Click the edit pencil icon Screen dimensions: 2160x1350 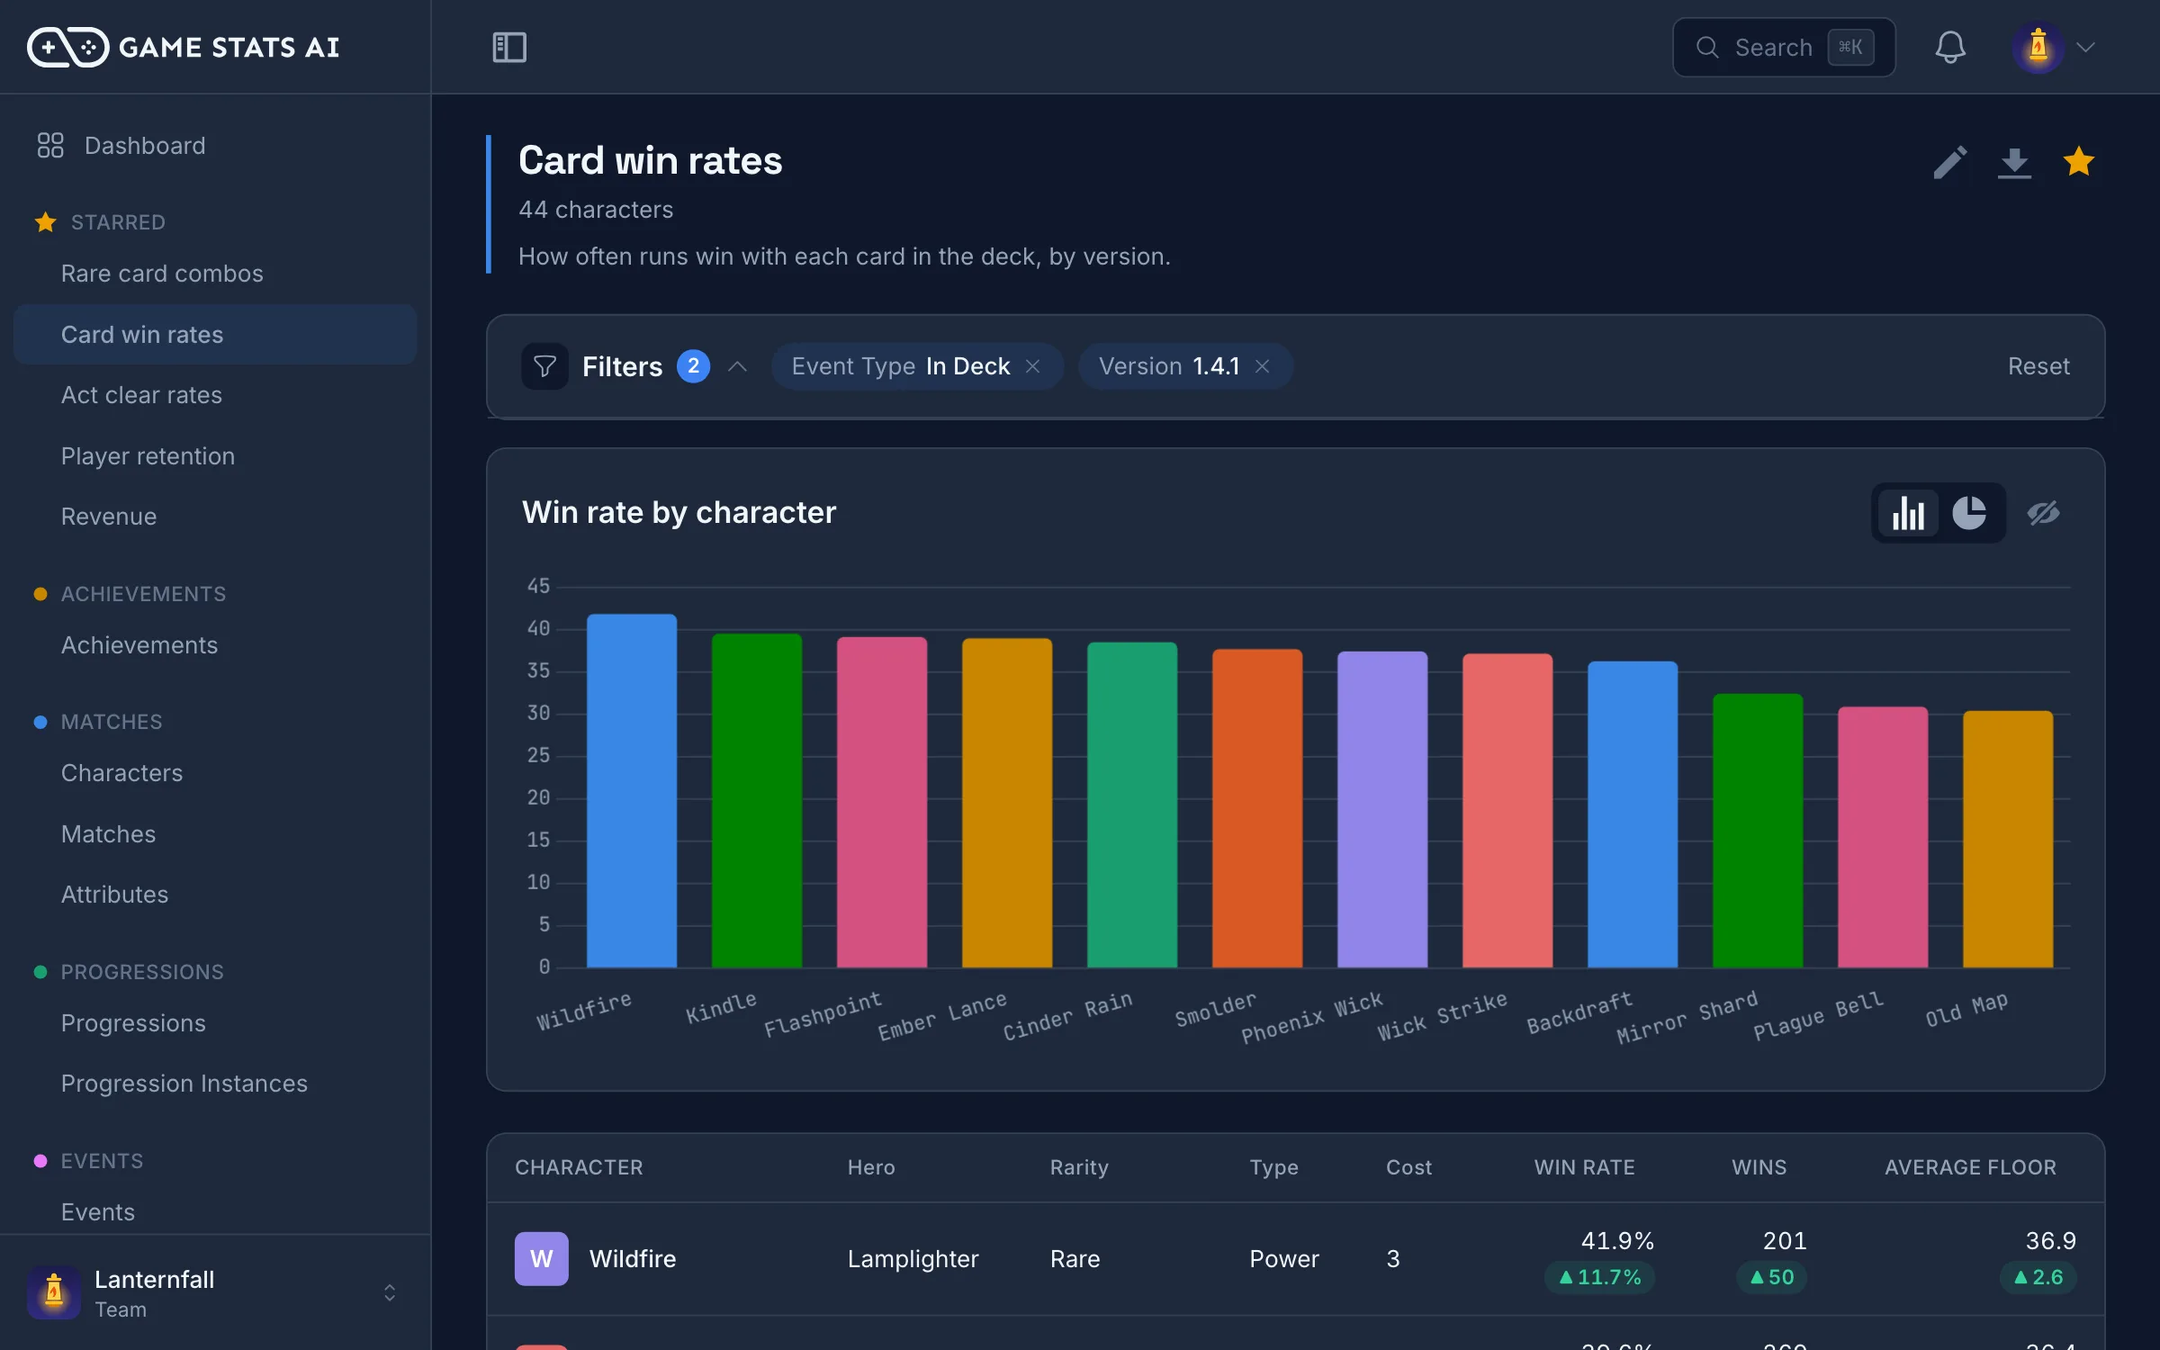[1950, 162]
